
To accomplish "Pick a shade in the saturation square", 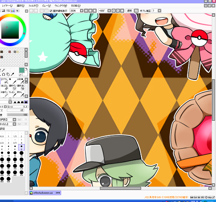I will point(10,30).
